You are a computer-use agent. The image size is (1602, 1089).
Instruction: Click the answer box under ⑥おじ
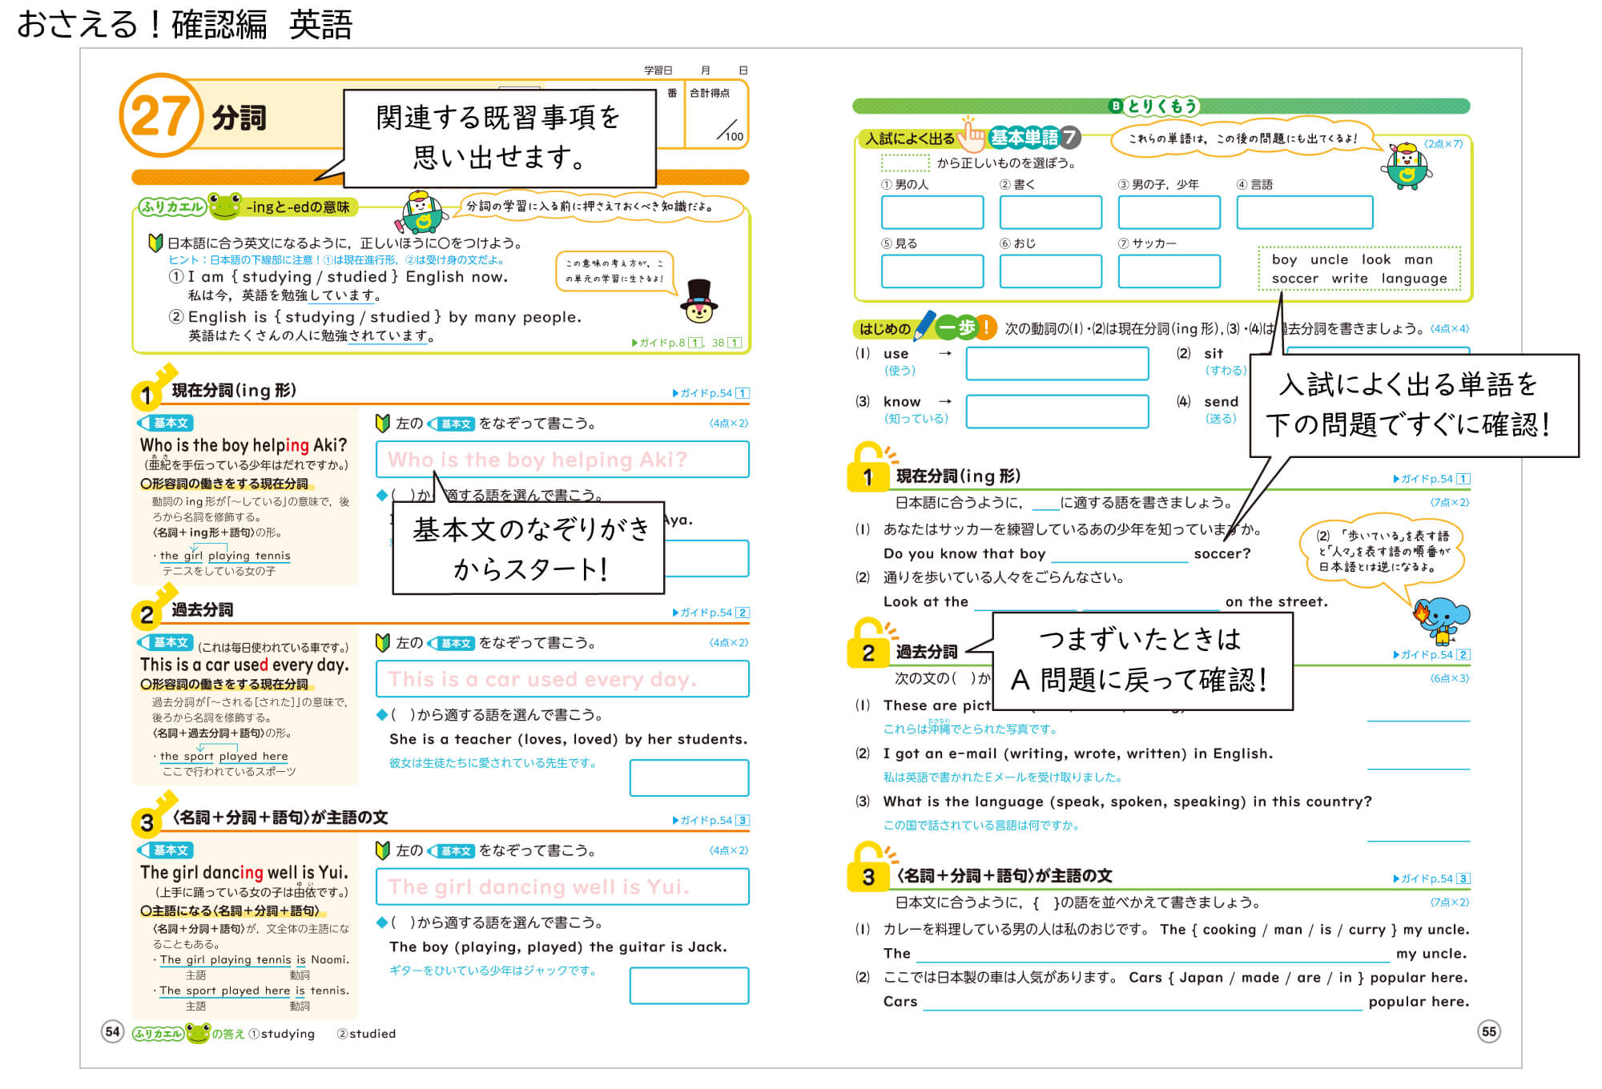click(x=1051, y=271)
